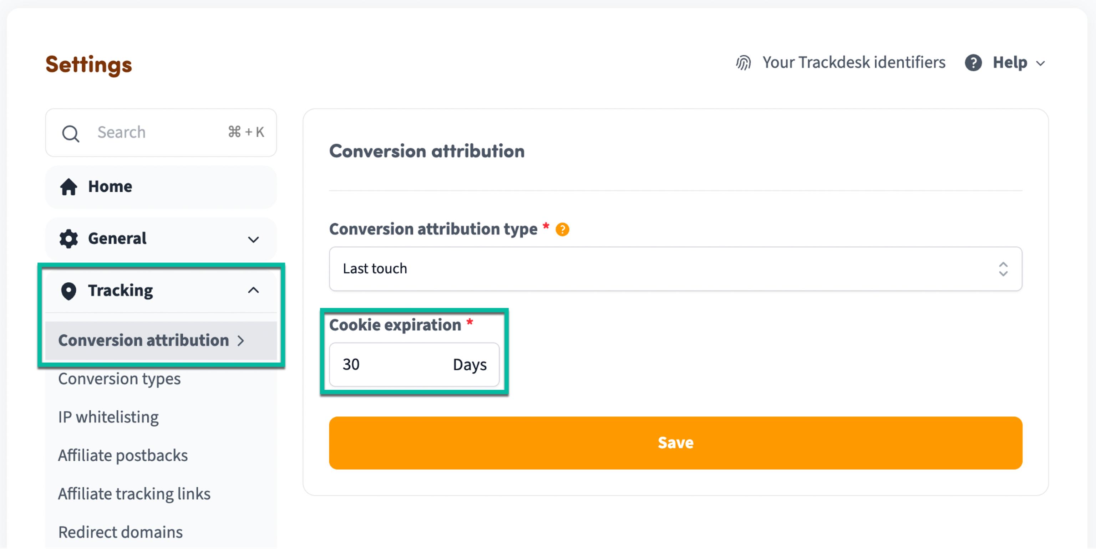Click the Help question mark icon

click(x=973, y=63)
